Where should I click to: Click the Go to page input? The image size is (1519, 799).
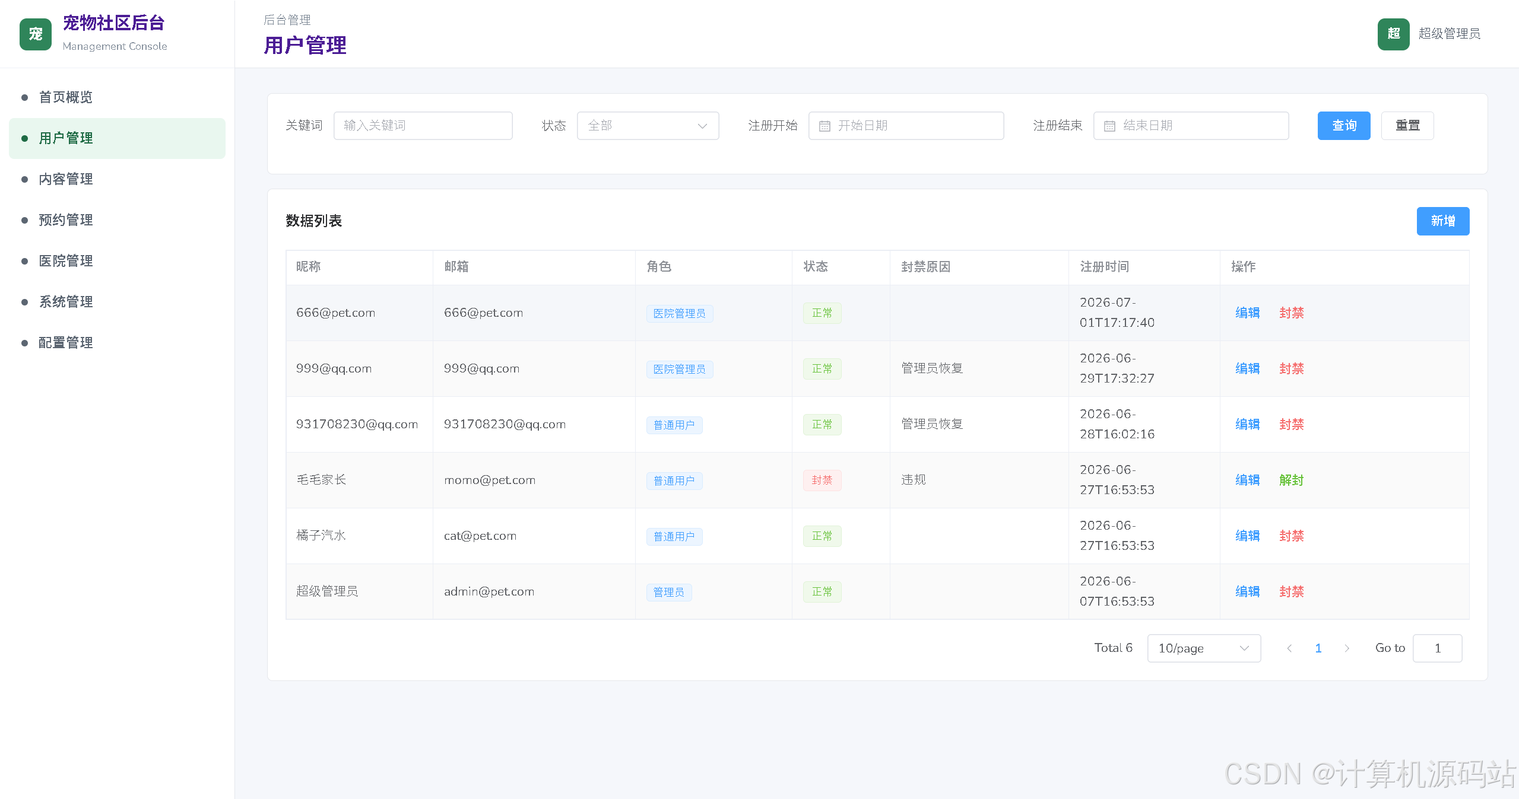(x=1437, y=648)
